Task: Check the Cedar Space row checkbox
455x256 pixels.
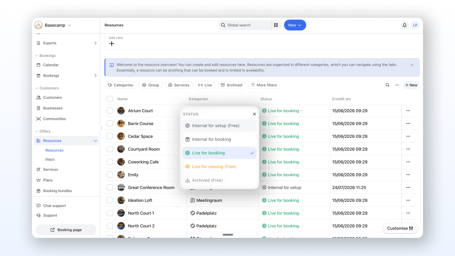Action: 110,136
